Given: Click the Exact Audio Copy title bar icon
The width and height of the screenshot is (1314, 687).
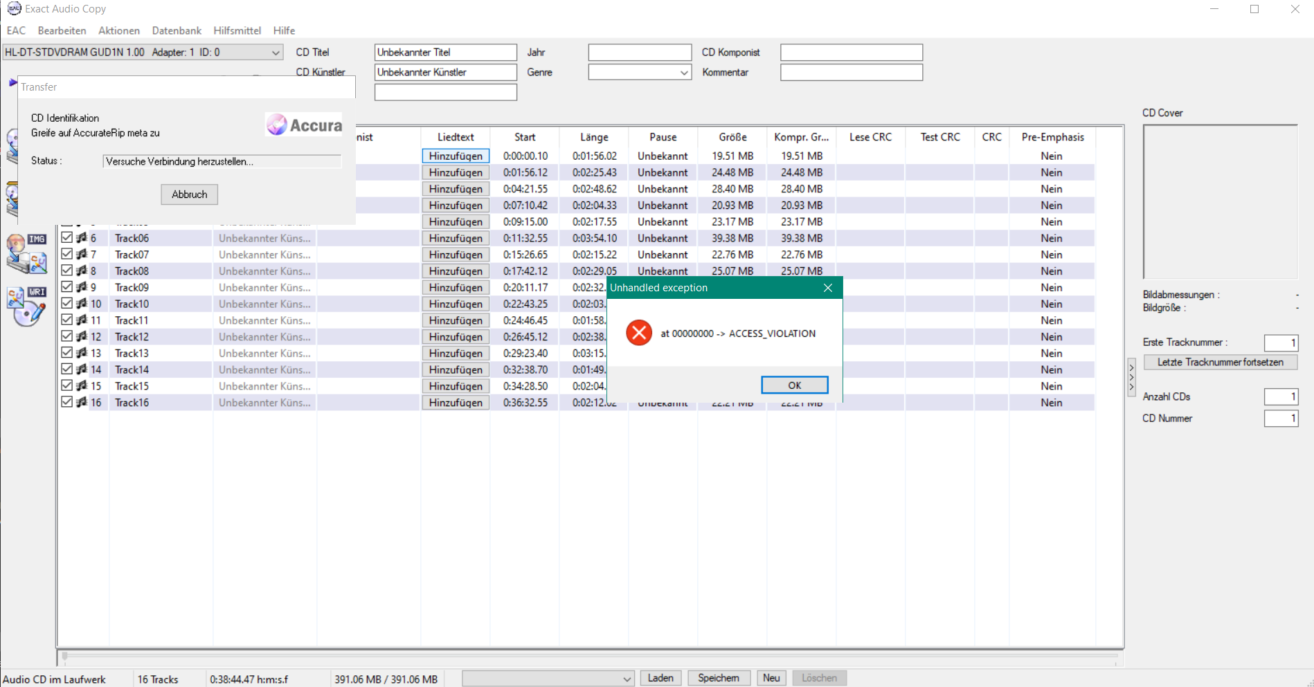Looking at the screenshot, I should pos(14,8).
